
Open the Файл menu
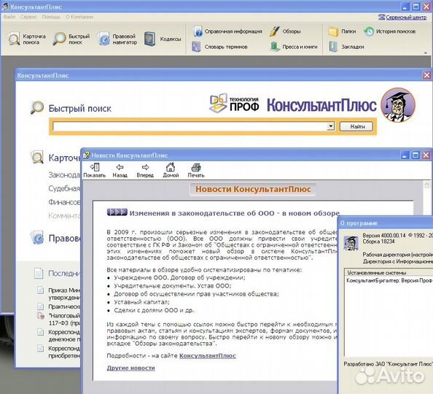click(9, 17)
